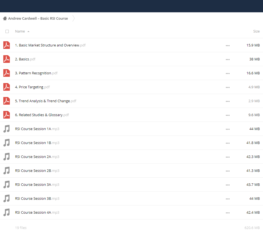
Task: Click the 620.6 MB total size text
Action: (x=252, y=228)
